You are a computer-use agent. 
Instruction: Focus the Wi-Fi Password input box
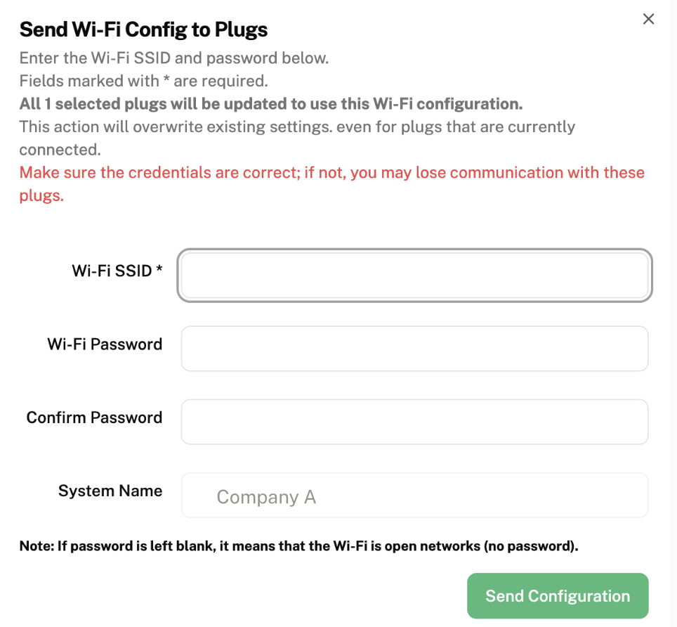414,348
